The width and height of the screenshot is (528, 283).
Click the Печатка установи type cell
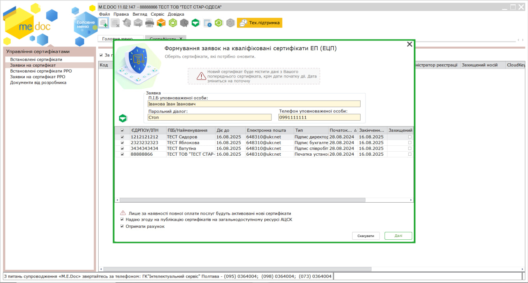pyautogui.click(x=311, y=154)
